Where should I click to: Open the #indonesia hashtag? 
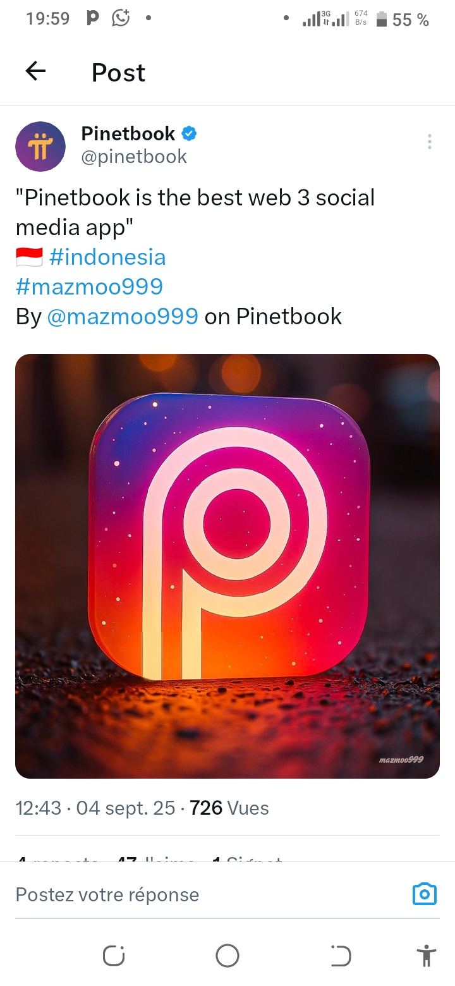click(107, 257)
